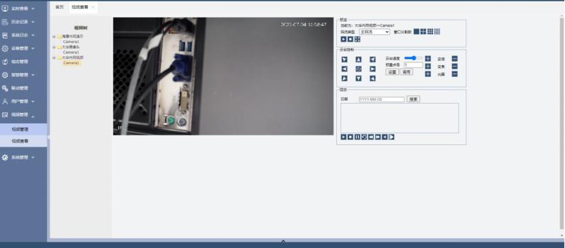Collapse the 海康内网演示 tree node toggle

pos(54,36)
